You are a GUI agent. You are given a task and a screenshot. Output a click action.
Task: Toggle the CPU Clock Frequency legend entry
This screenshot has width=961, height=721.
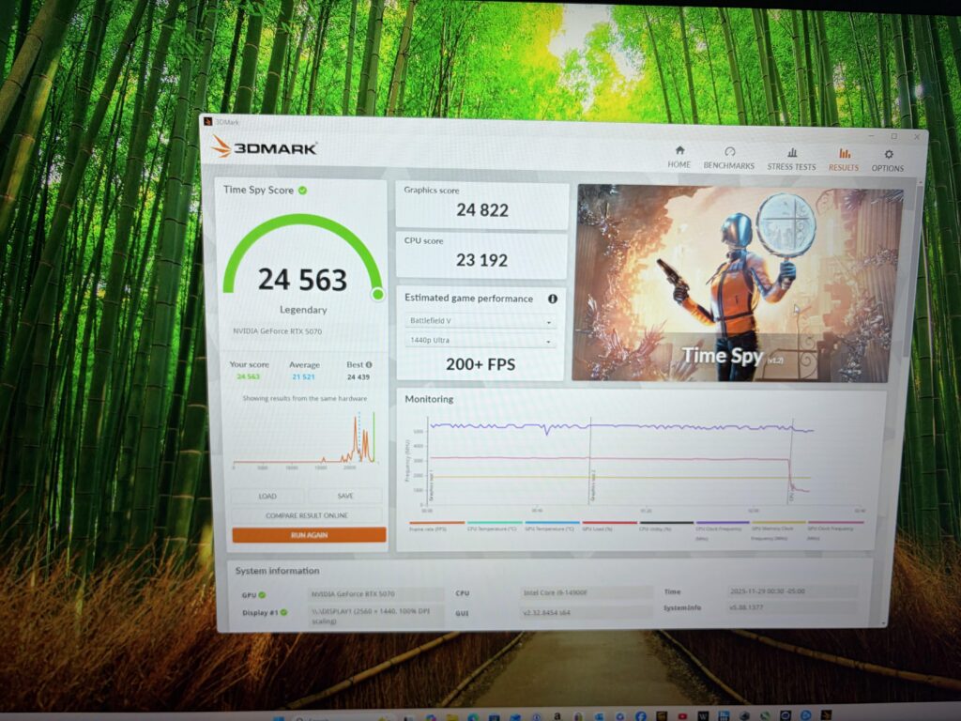click(722, 529)
